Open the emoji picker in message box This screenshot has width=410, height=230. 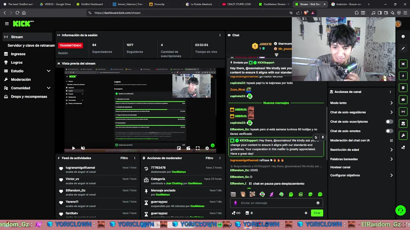tap(318, 203)
